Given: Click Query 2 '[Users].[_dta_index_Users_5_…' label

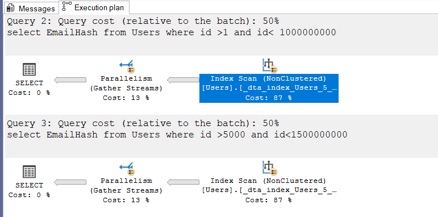Looking at the screenshot, I should tap(269, 88).
